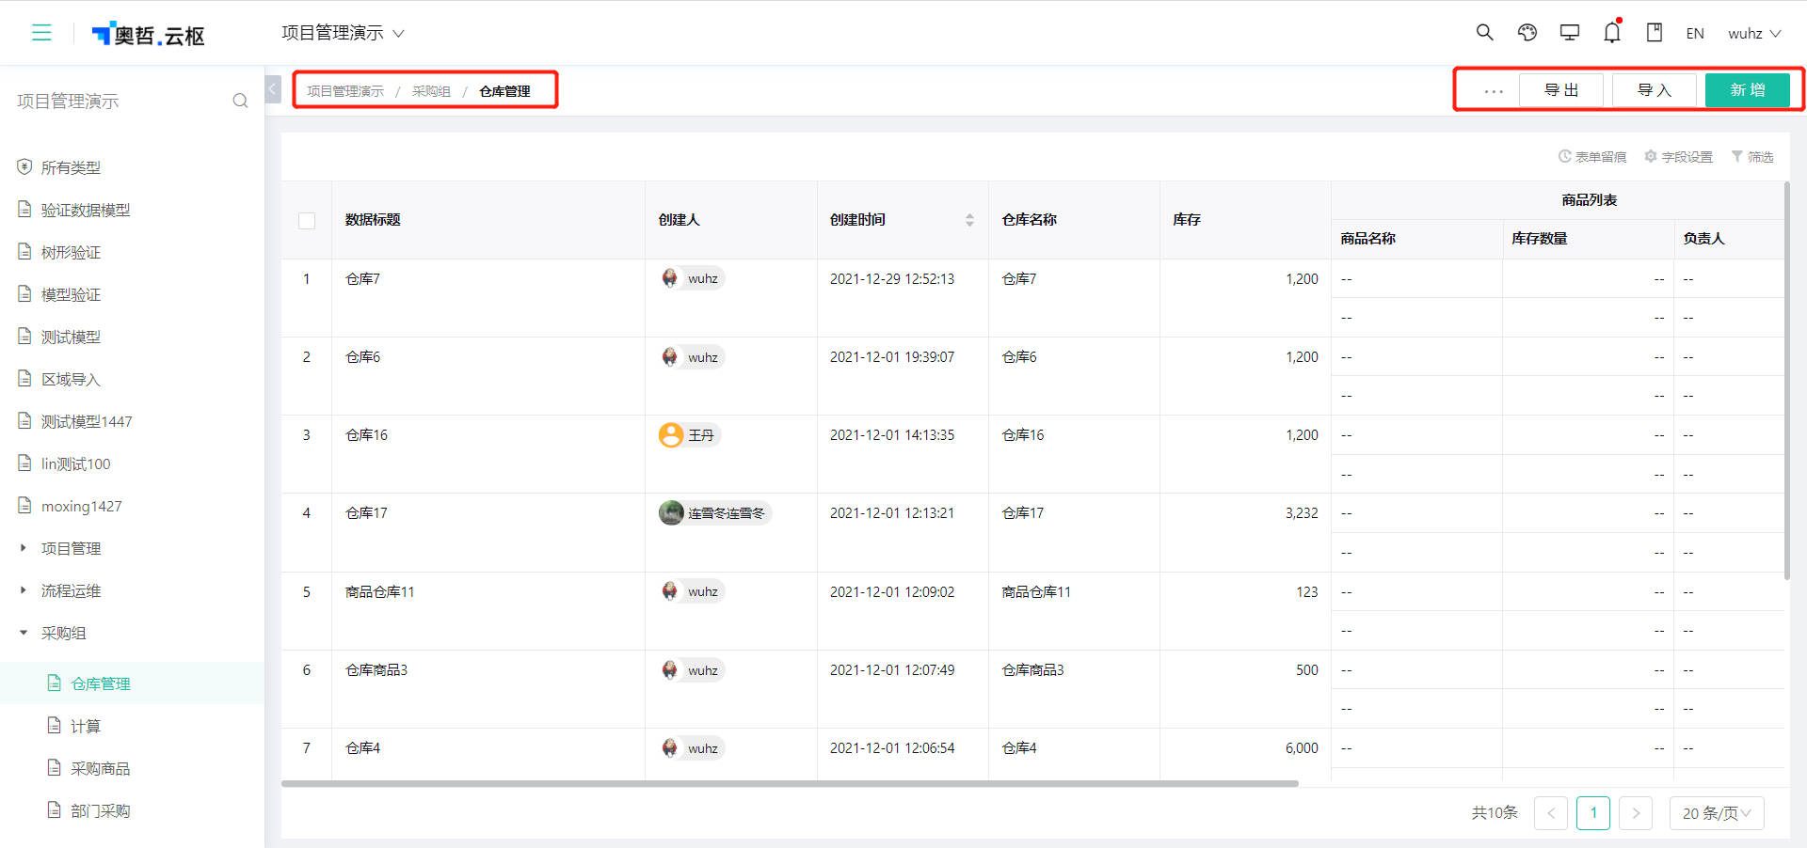Image resolution: width=1807 pixels, height=848 pixels.
Task: Click 采购组 breadcrumb link
Action: coord(431,91)
